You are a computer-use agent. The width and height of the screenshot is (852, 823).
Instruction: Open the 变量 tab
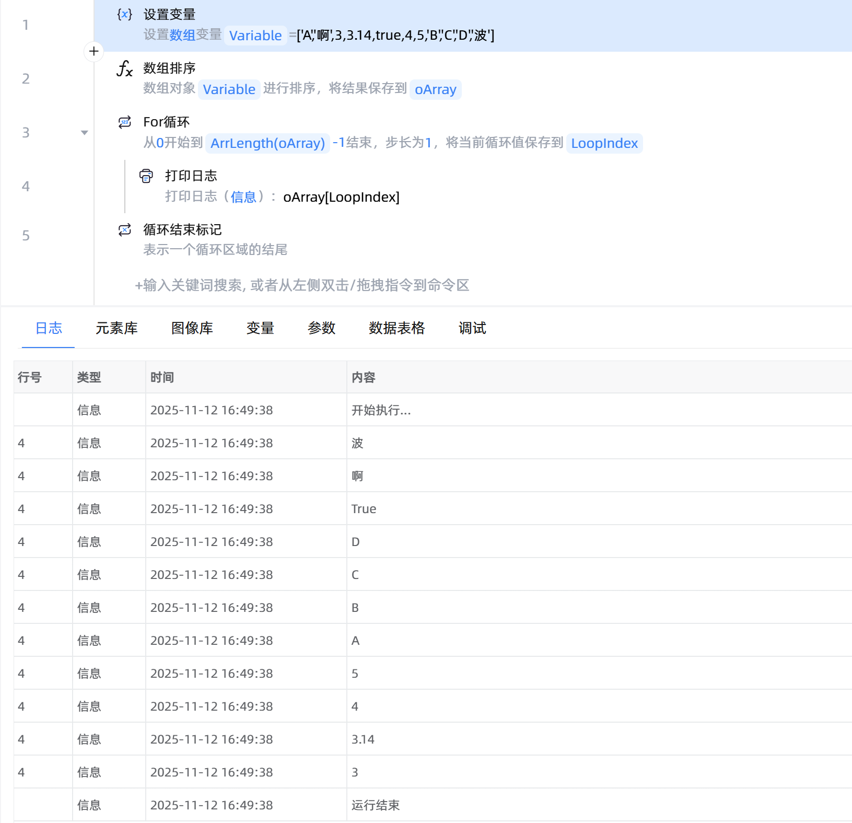[x=260, y=328]
